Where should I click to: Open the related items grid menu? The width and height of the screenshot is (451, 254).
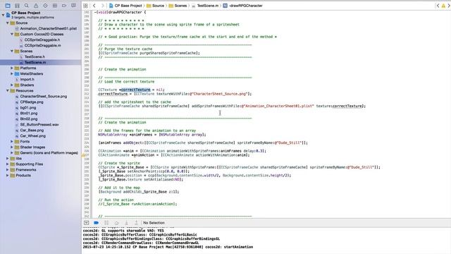point(85,6)
